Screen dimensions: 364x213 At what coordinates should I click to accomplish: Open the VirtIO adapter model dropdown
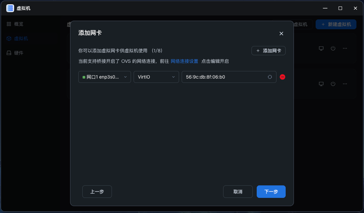click(156, 77)
